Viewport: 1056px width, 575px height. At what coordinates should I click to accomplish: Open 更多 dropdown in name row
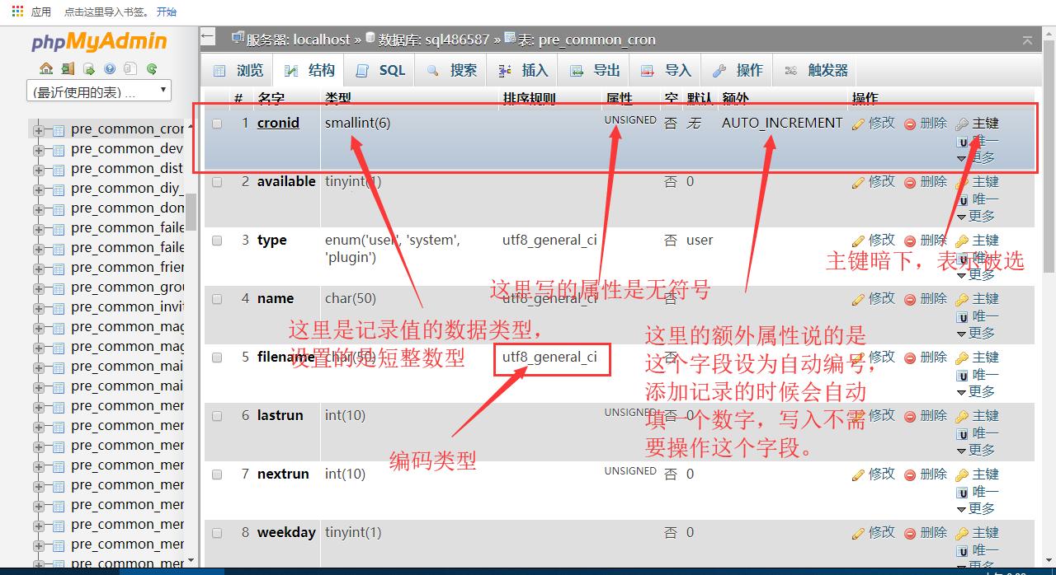point(976,334)
